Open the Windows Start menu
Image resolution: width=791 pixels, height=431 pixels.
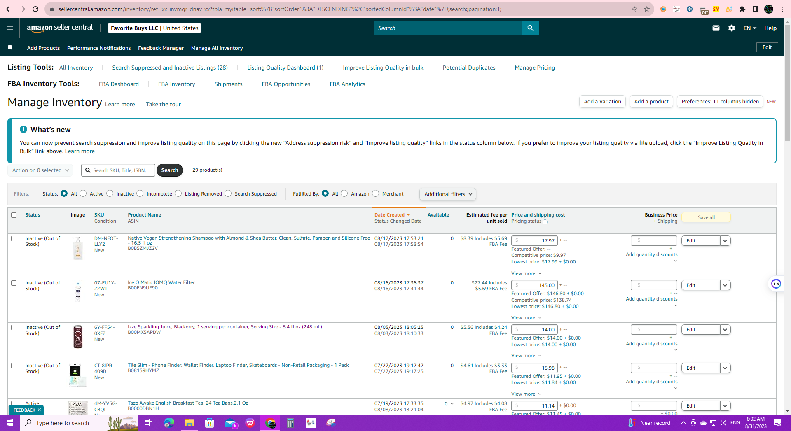tap(10, 423)
